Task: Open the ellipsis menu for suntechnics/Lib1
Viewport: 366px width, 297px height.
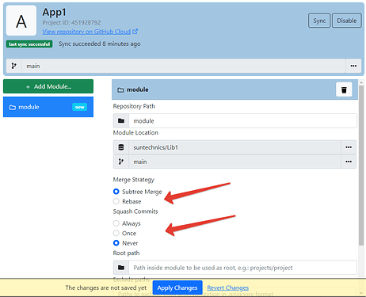Action: point(349,147)
